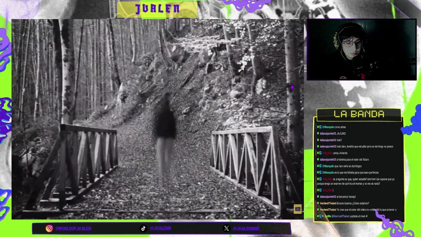Click the JVALEN title banner
This screenshot has height=237, width=421.
click(x=157, y=9)
